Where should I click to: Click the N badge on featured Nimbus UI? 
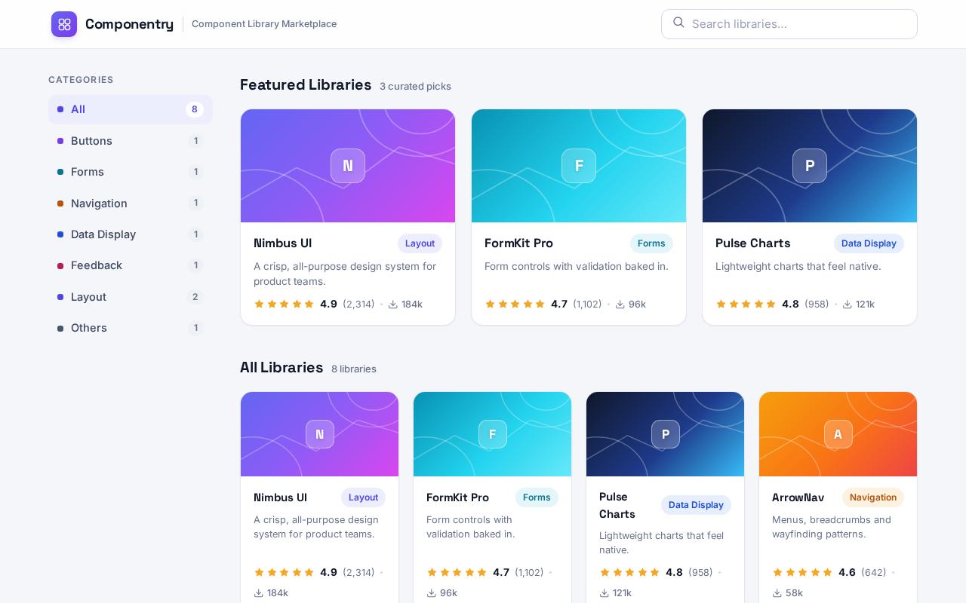[x=348, y=166]
